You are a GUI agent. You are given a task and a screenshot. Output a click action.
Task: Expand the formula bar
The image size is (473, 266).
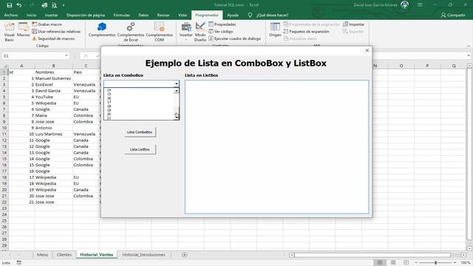click(469, 56)
